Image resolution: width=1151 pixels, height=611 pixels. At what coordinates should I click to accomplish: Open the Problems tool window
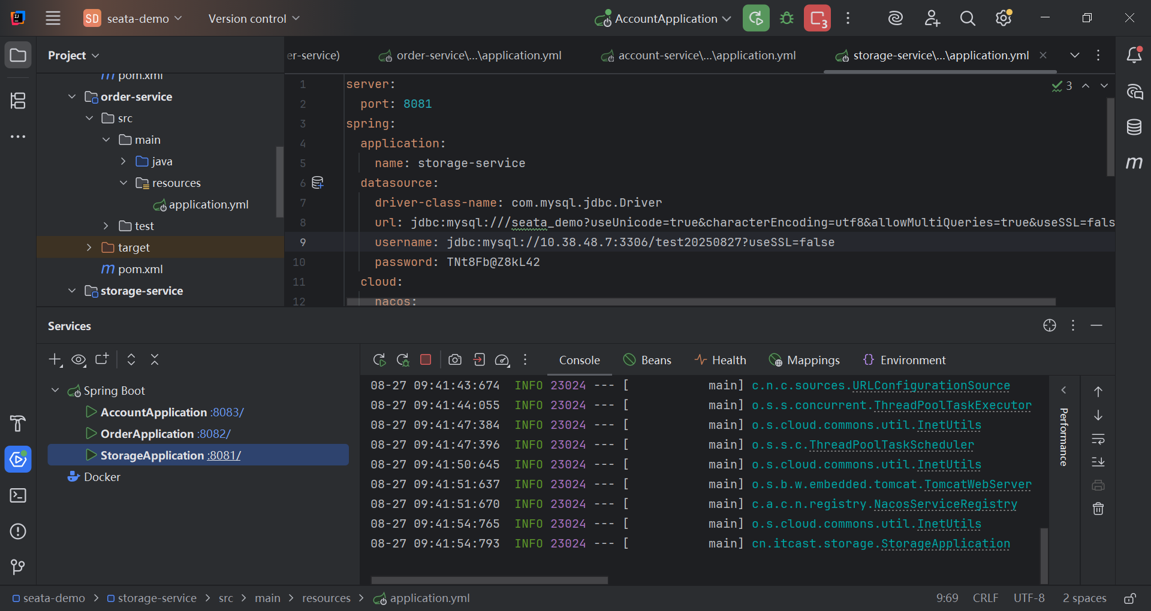click(x=18, y=531)
